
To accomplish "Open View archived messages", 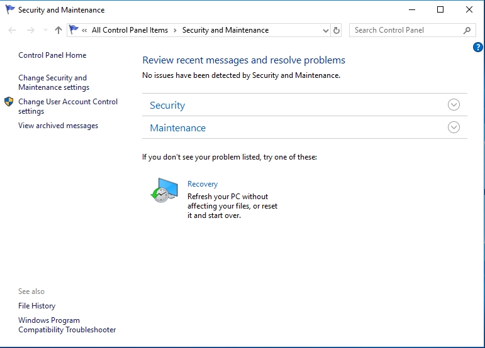I will tap(58, 126).
